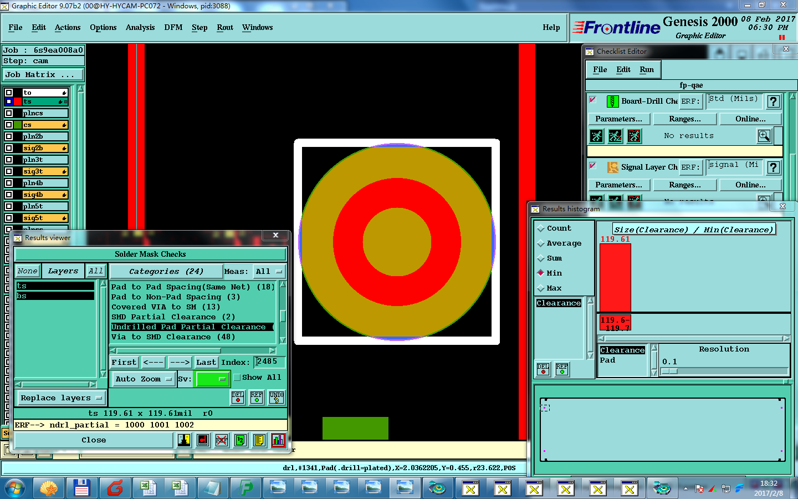Click the Job Matrix ... selector
This screenshot has width=798, height=499.
click(43, 75)
